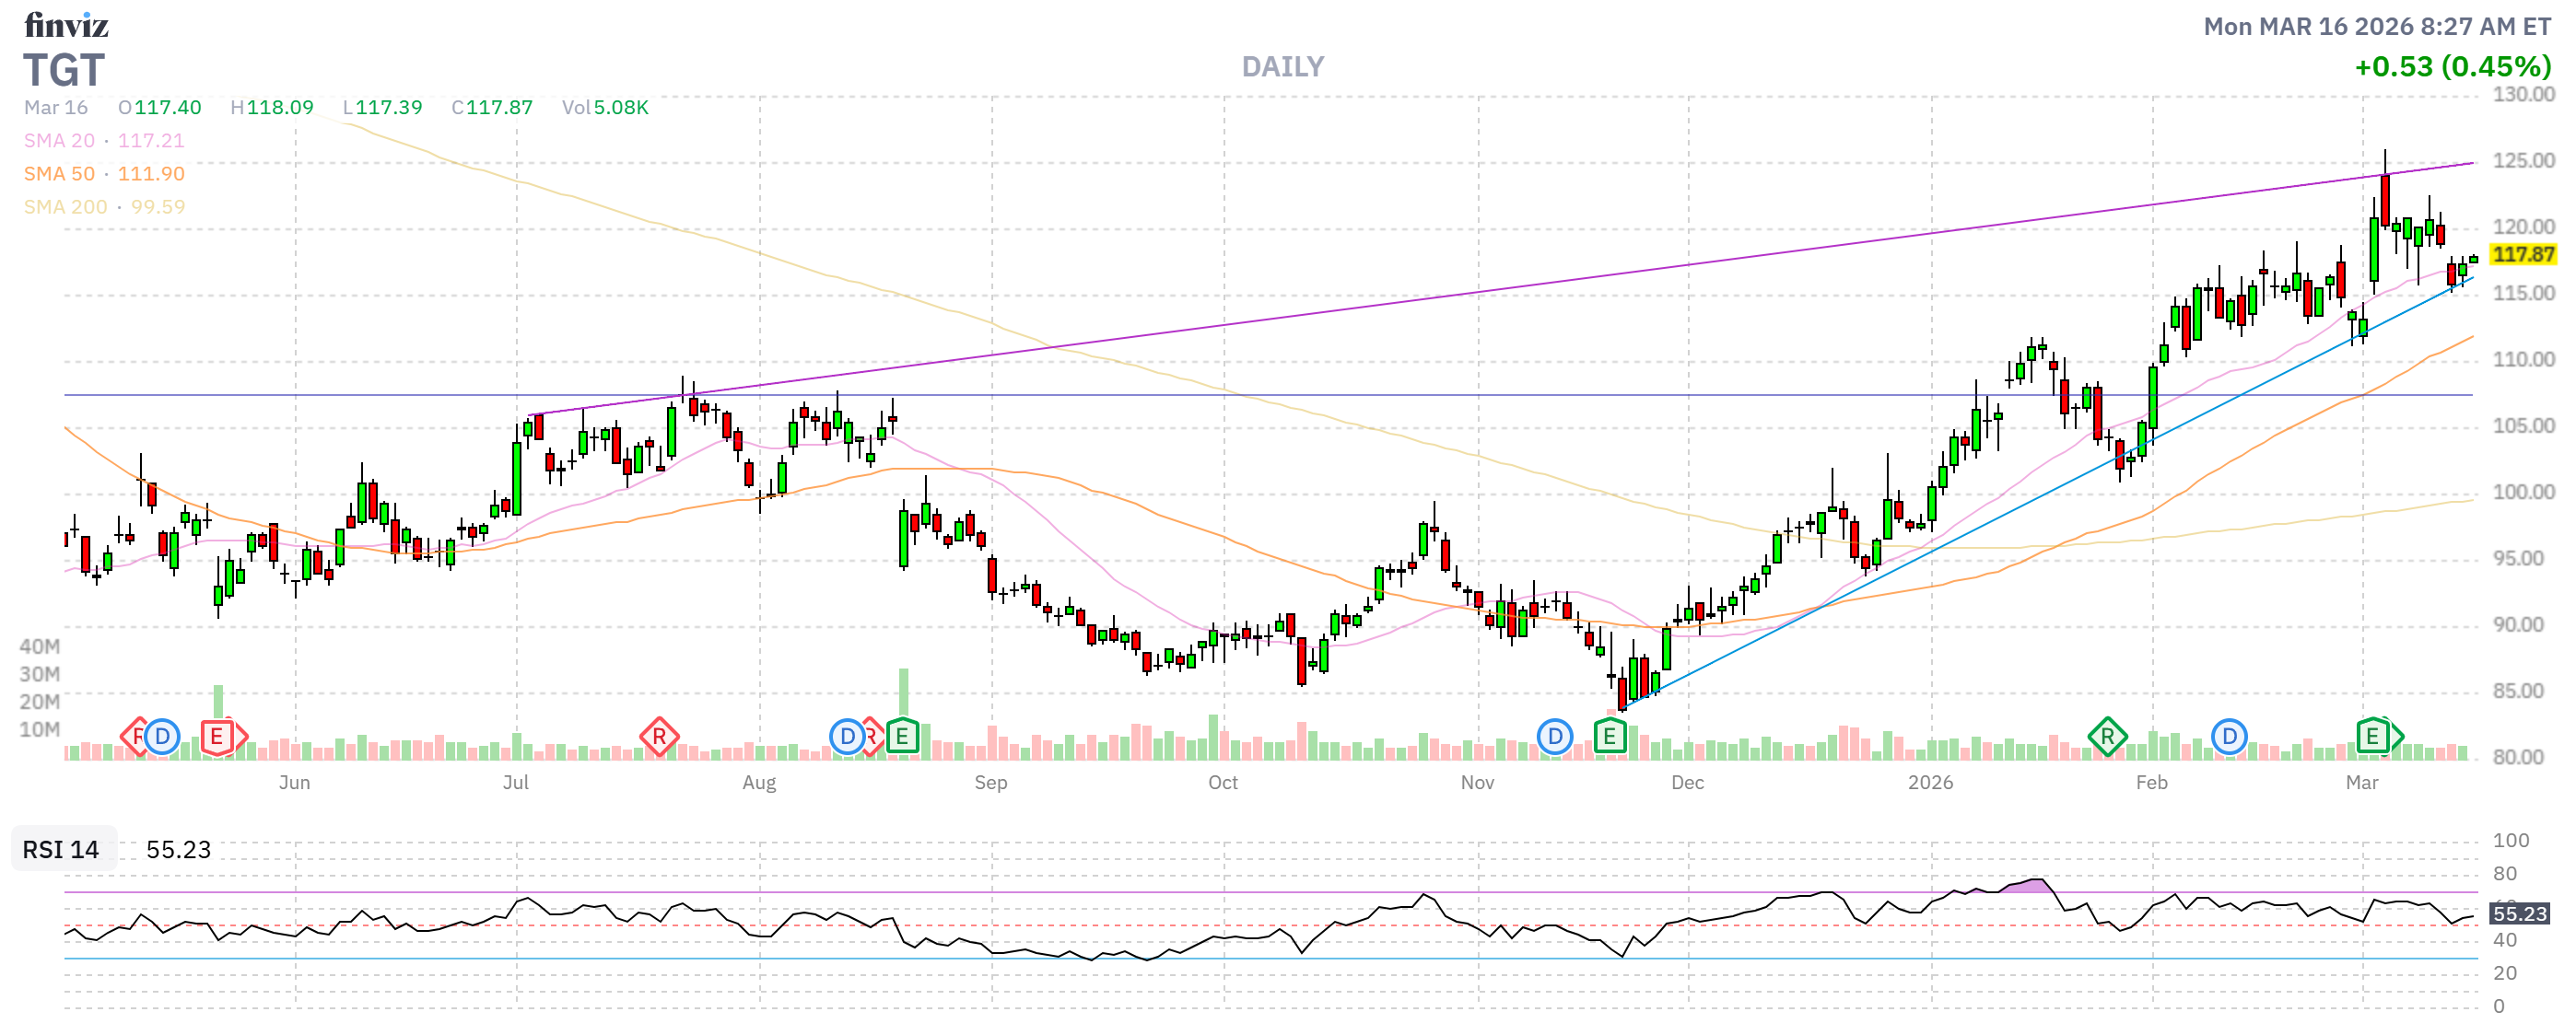
Task: Click the yellow 117.87 current price tag
Action: tap(2523, 255)
